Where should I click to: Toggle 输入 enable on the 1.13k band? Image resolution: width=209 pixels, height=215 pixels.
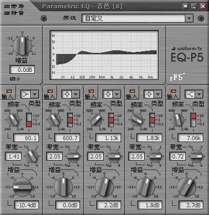point(91,91)
